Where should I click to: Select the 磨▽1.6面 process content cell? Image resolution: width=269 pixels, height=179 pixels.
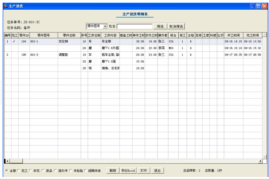click(x=110, y=62)
